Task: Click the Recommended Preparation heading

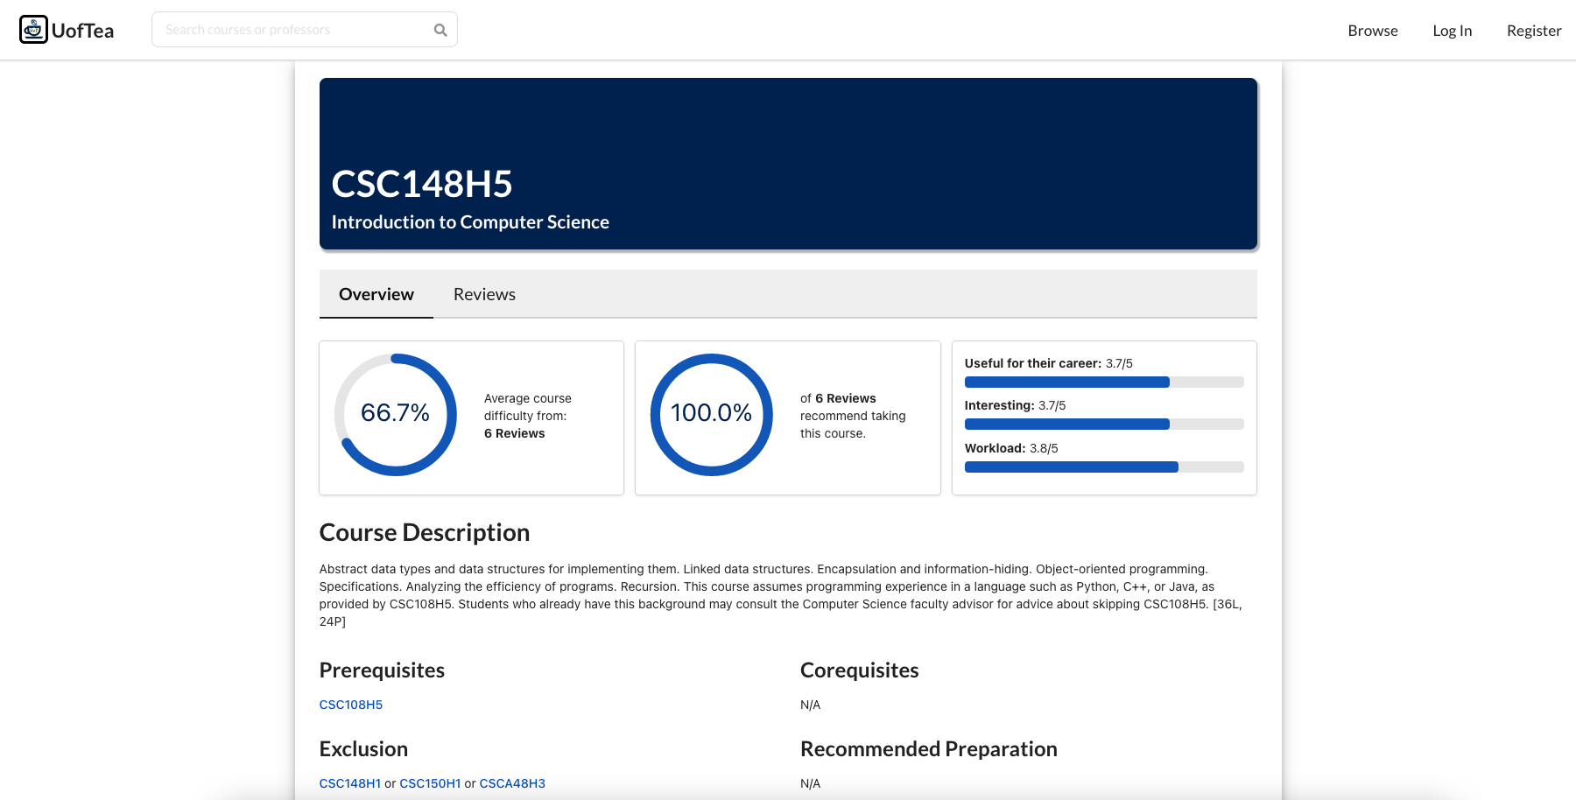Action: tap(929, 749)
